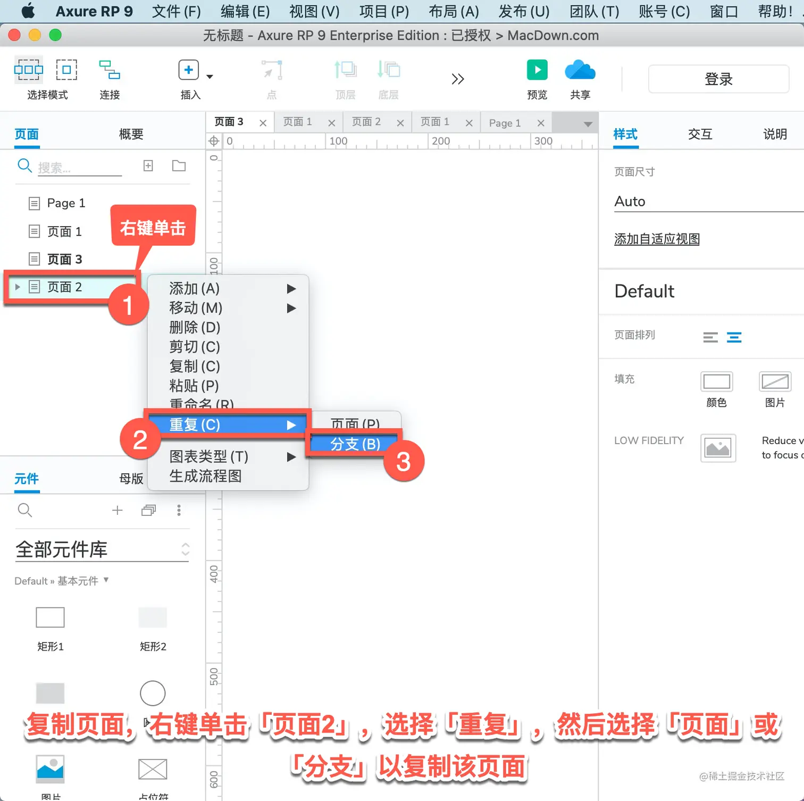Switch to the 样式 style tab
Viewport: 804px width, 801px height.
pyautogui.click(x=625, y=134)
